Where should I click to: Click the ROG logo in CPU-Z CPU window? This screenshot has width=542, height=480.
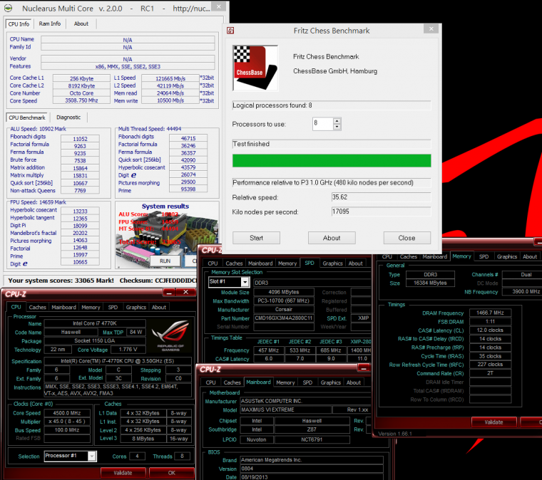tap(170, 335)
